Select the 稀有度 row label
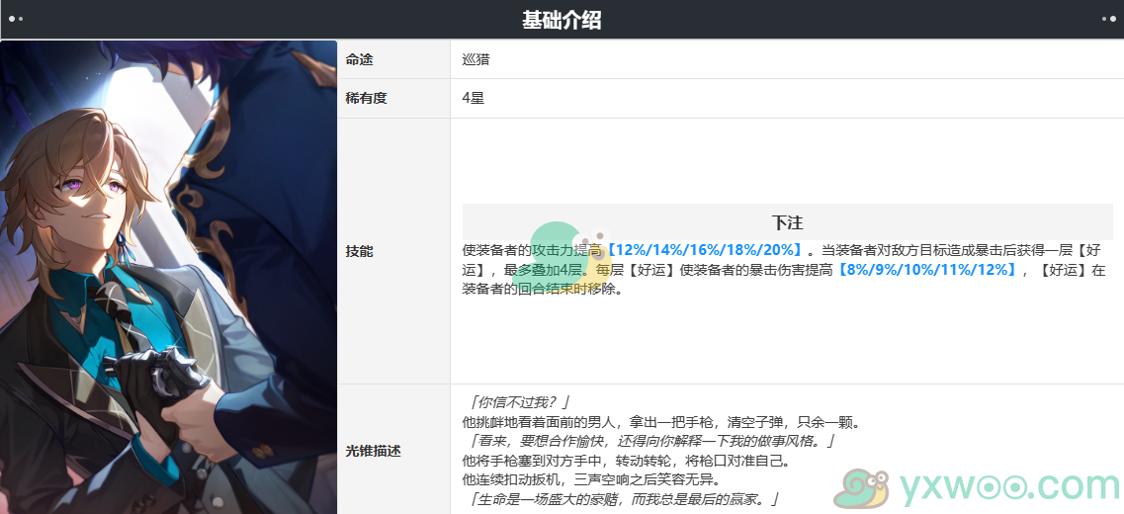 367,98
